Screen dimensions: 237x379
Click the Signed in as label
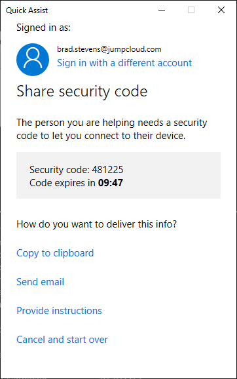(x=43, y=28)
